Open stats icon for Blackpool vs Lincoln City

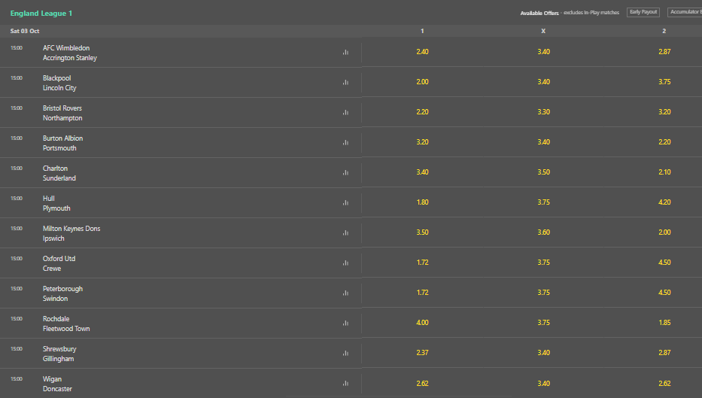(x=345, y=82)
